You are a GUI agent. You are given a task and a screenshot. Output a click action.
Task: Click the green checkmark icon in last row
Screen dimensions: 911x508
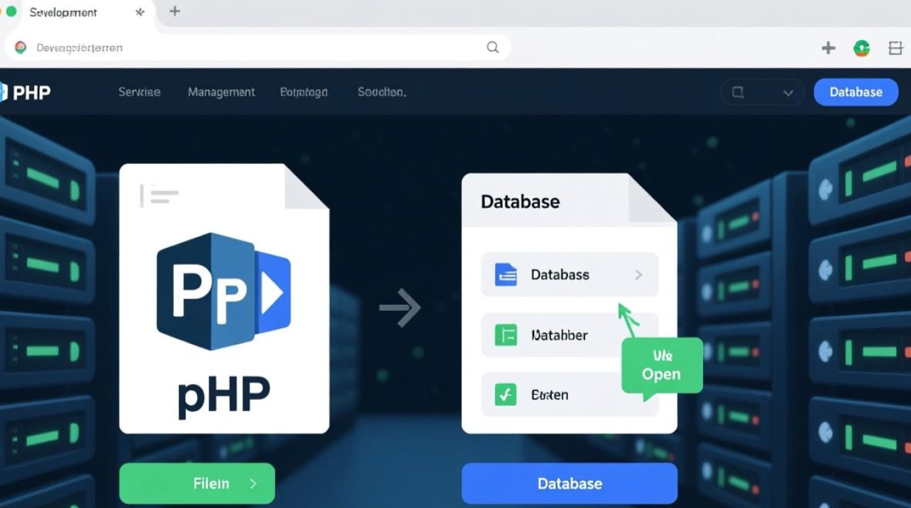[506, 394]
